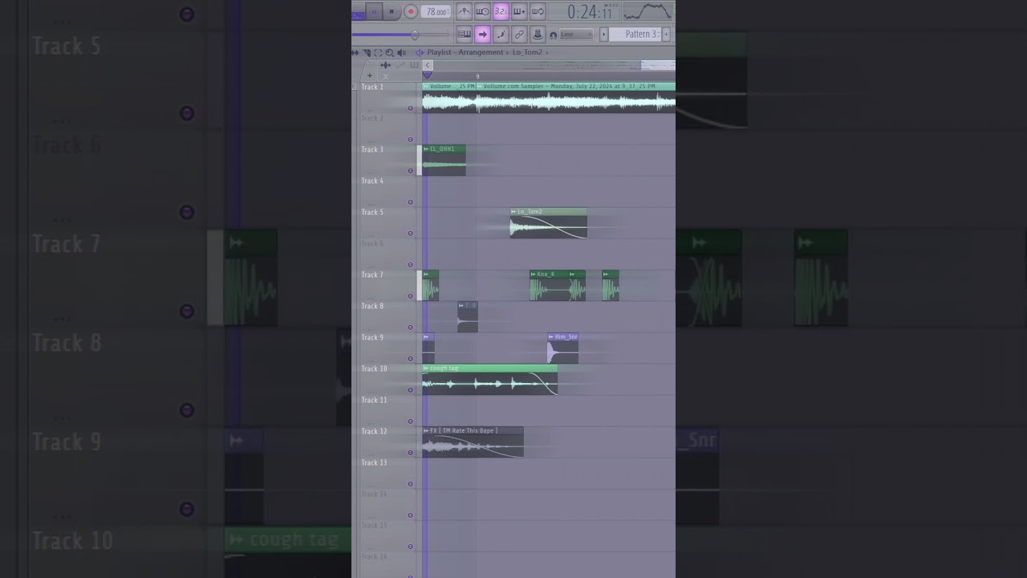Mute Track 12 with its circle switch
1027x578 pixels.
click(x=410, y=453)
